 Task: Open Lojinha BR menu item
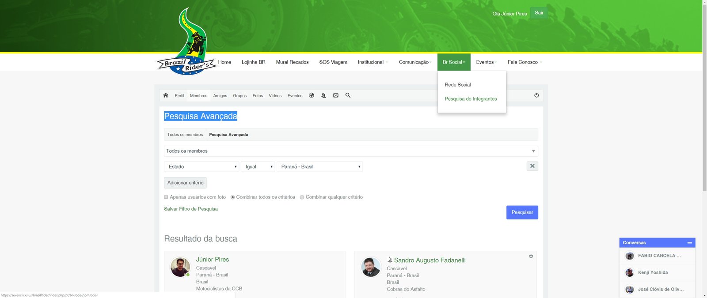coord(254,62)
